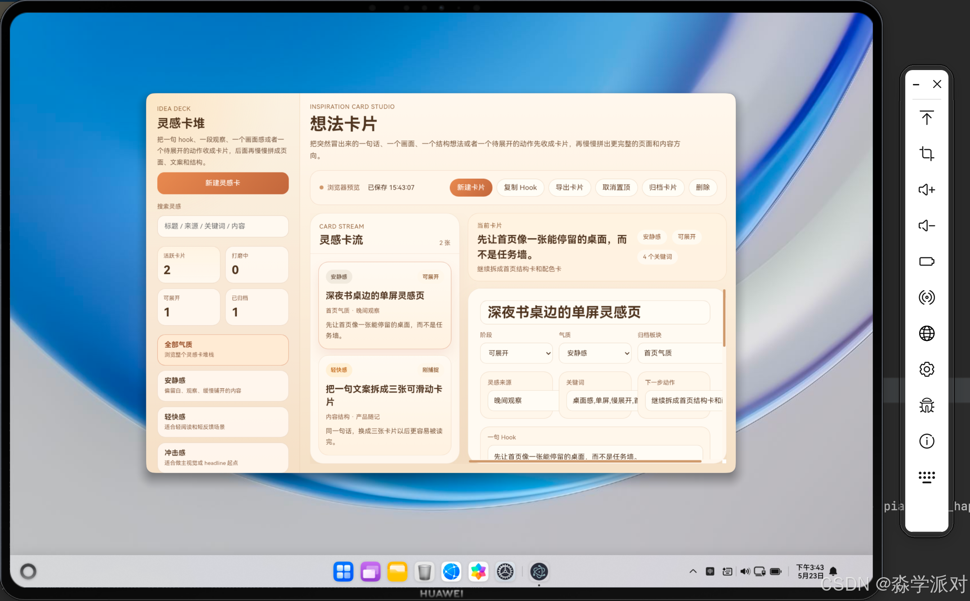The image size is (970, 601).
Task: Open the yellow file manager in dock
Action: click(397, 572)
